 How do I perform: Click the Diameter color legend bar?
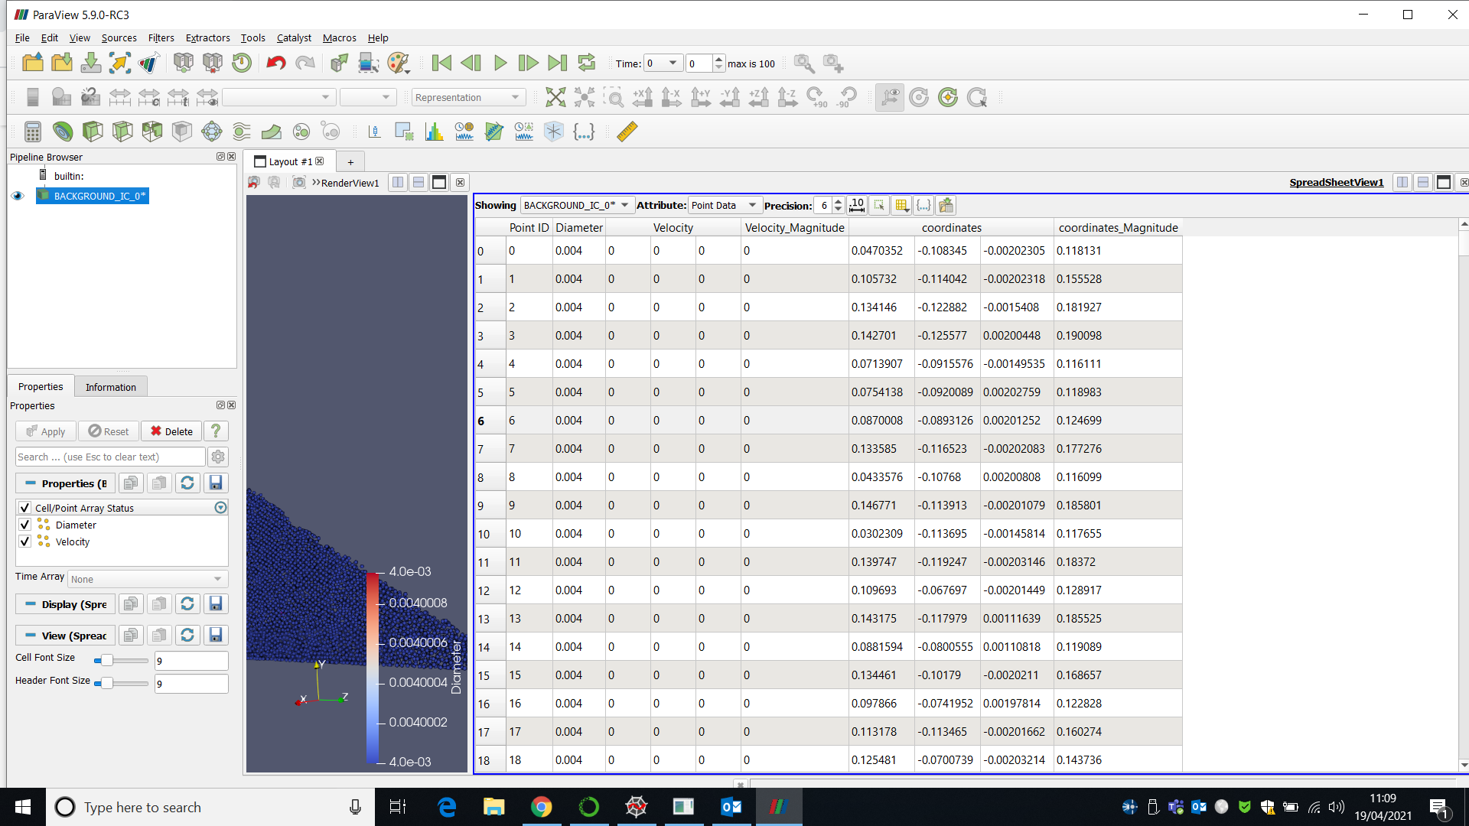click(x=373, y=667)
